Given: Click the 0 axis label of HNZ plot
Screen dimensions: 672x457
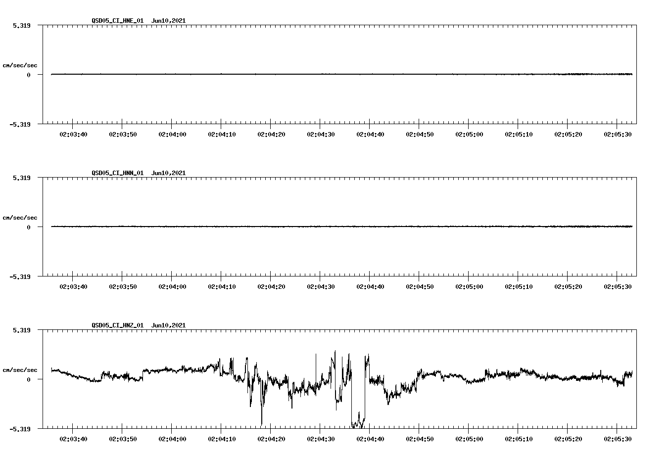Looking at the screenshot, I should (x=29, y=379).
